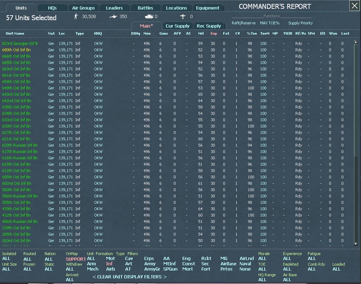This screenshot has height=284, width=361.
Task: Click the Supply Priority function
Action: pos(301,23)
